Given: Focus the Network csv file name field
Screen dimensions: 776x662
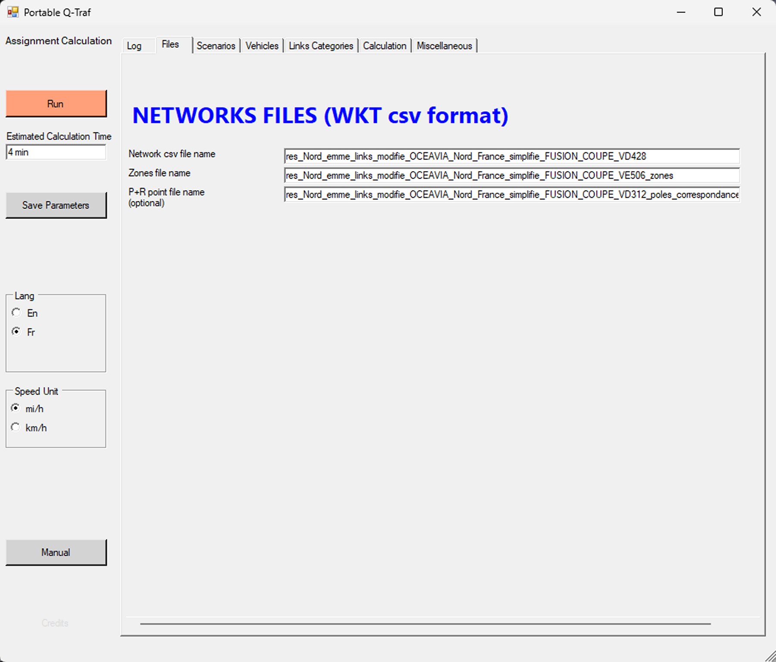Looking at the screenshot, I should [512, 156].
